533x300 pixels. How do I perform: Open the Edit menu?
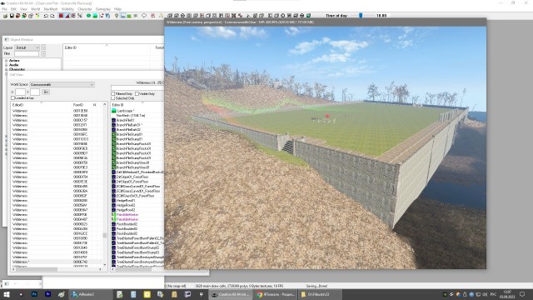13,9
